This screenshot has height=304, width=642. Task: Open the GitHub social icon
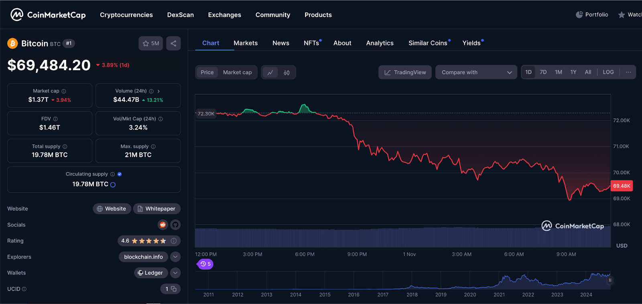pyautogui.click(x=175, y=225)
